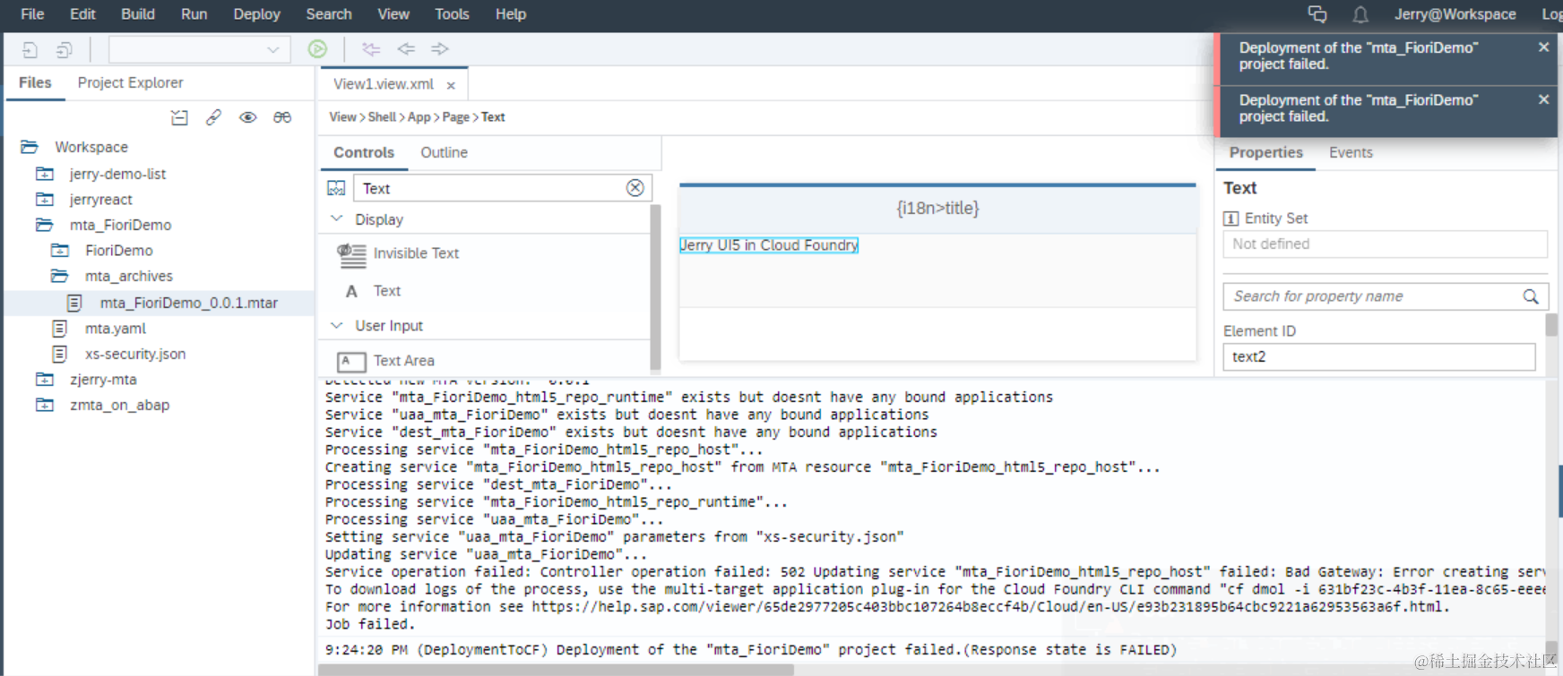Image resolution: width=1563 pixels, height=676 pixels.
Task: Click the Text Area control icon
Action: [x=351, y=362]
